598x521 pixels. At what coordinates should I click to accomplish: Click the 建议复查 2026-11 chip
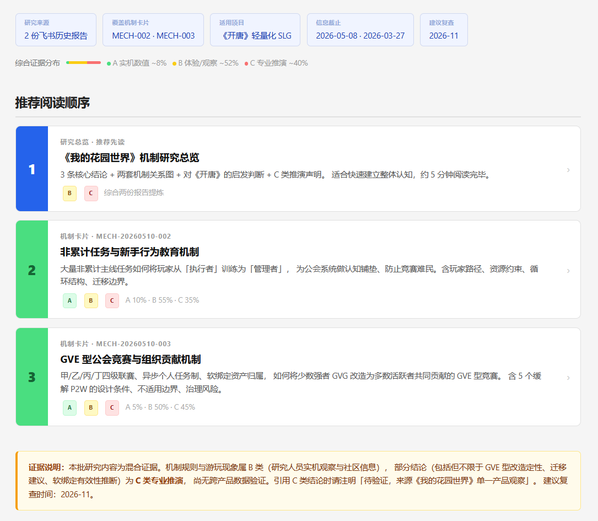pyautogui.click(x=444, y=30)
